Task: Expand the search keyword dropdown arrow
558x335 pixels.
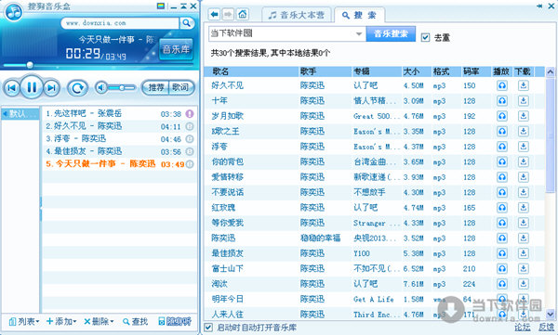Action: 359,33
